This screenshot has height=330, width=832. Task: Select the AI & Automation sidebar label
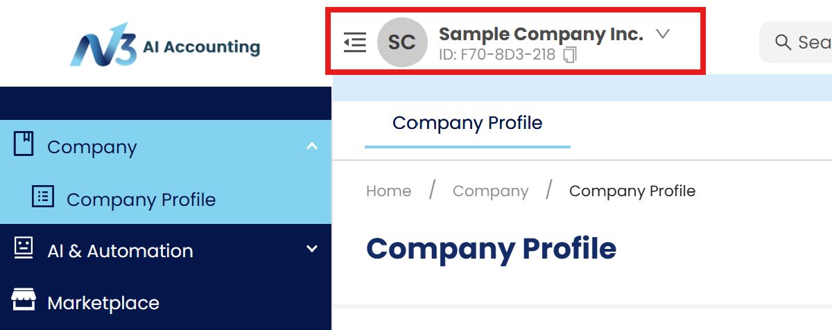click(x=120, y=251)
